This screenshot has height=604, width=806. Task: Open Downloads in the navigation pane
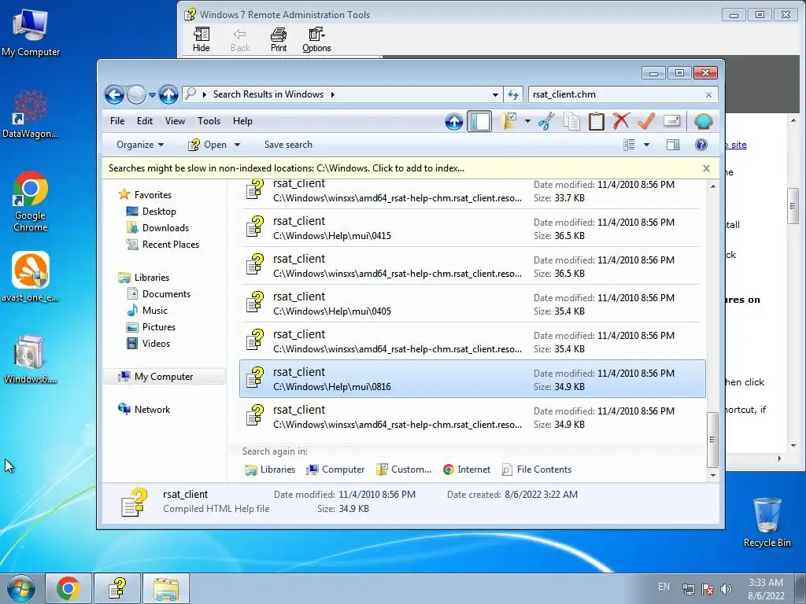click(165, 228)
